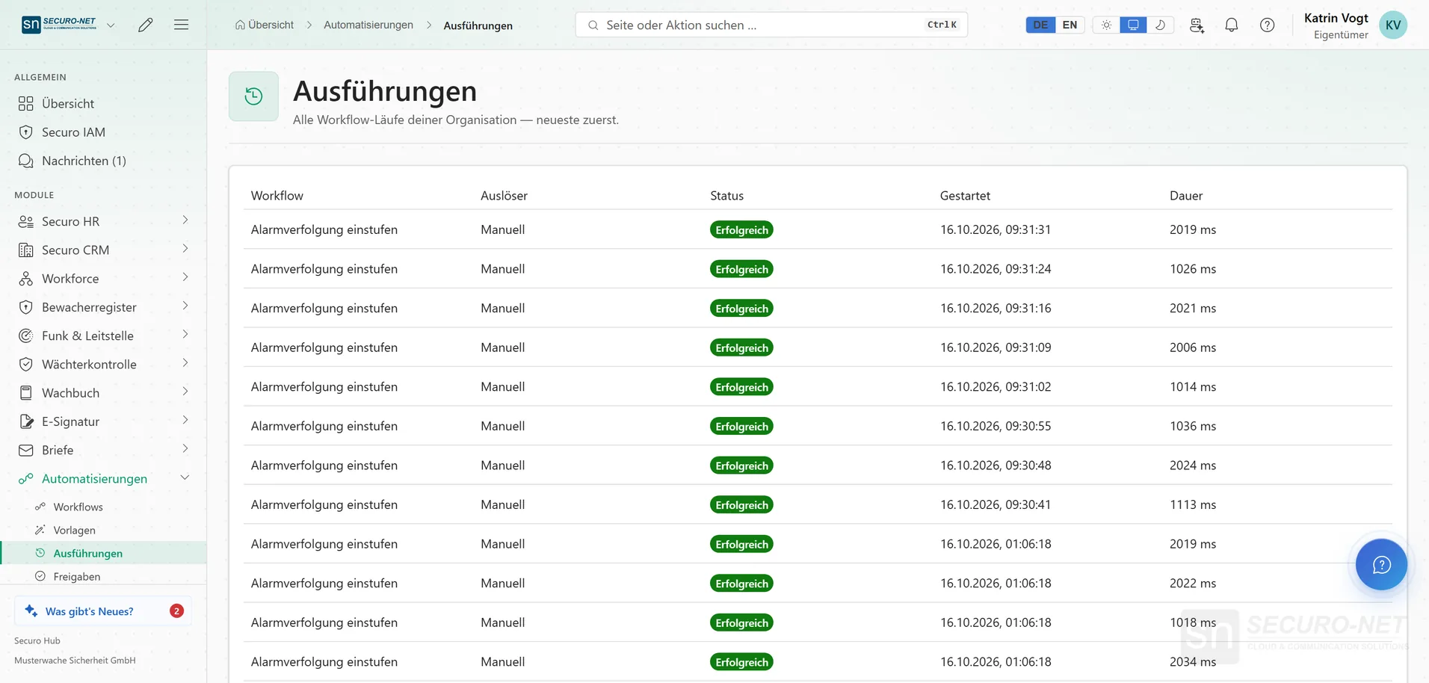
Task: Go to Automatisierungen breadcrumb link
Action: [368, 25]
